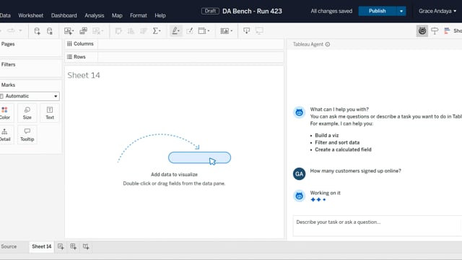
Task: Click the duplicate sheet icon
Action: (84, 30)
